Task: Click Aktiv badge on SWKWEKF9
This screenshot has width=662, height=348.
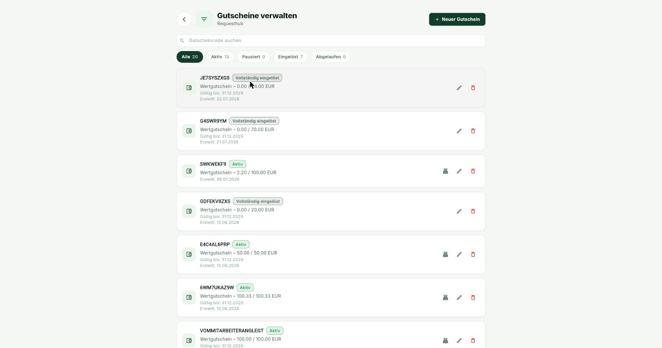Action: pos(237,164)
